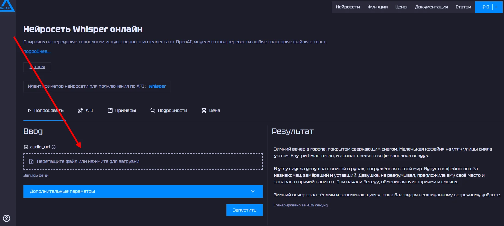Switch to the Попробовать tab
504x226 pixels.
[x=45, y=111]
